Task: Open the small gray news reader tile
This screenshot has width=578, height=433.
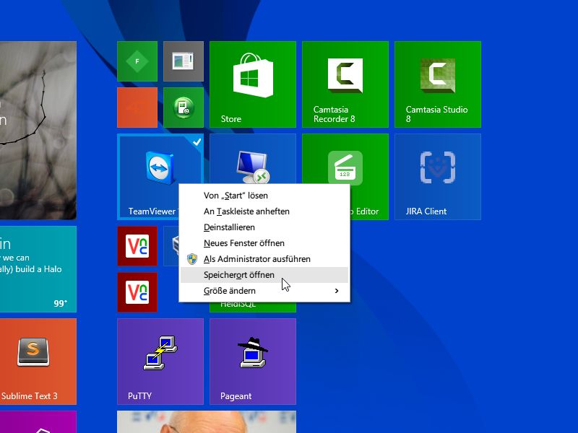Action: click(x=184, y=61)
